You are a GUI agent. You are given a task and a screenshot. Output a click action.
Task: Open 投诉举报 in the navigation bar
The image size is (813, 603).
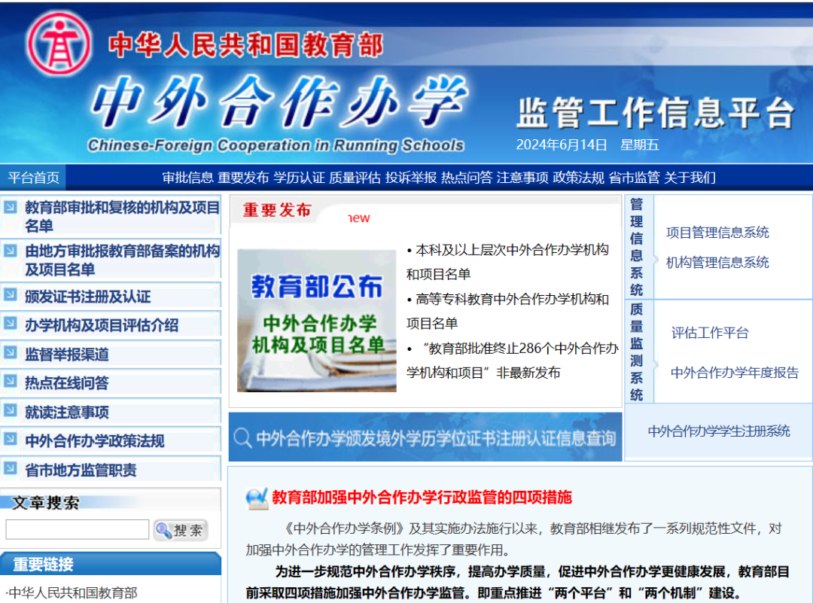click(x=411, y=178)
